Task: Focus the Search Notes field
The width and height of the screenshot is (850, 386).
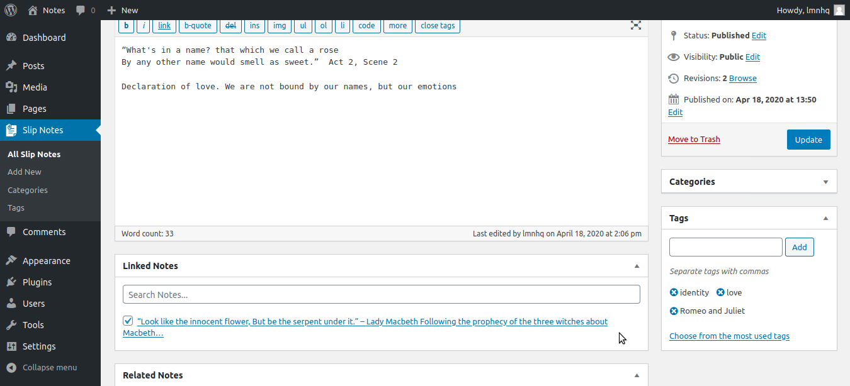Action: [x=382, y=294]
